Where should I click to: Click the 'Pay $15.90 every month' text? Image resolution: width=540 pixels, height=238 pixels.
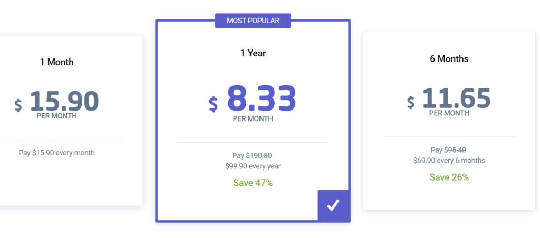[57, 153]
